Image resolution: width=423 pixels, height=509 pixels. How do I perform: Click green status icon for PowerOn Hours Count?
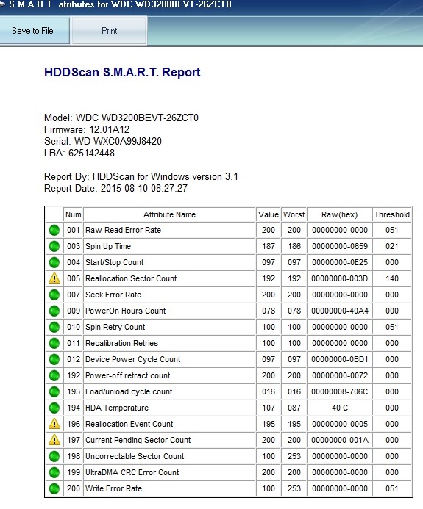pos(54,311)
